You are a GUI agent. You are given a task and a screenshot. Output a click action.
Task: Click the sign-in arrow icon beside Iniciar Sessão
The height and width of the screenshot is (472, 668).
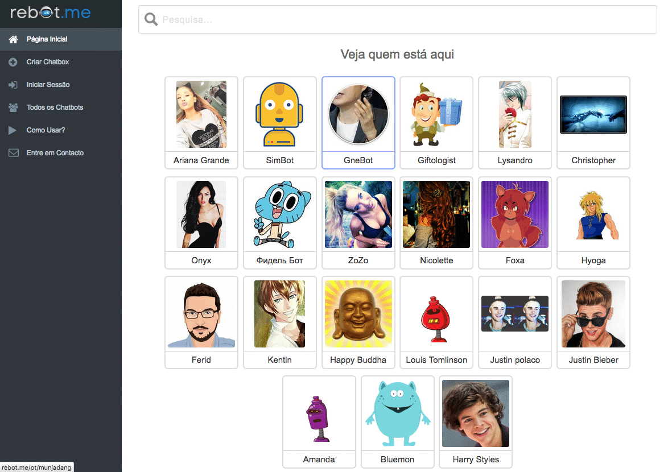13,85
